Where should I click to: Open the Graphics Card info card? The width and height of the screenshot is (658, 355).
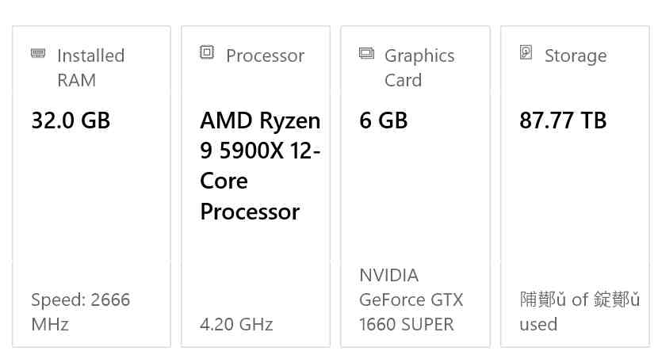tap(415, 186)
